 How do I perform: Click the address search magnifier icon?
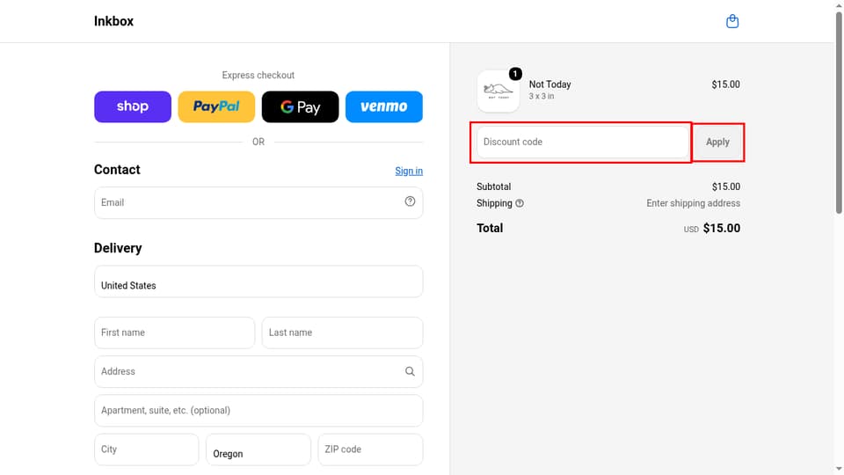click(410, 371)
